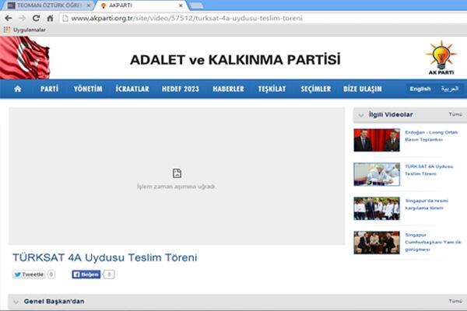This screenshot has height=311, width=467.
Task: Switch site language to Arabic
Action: tap(450, 89)
